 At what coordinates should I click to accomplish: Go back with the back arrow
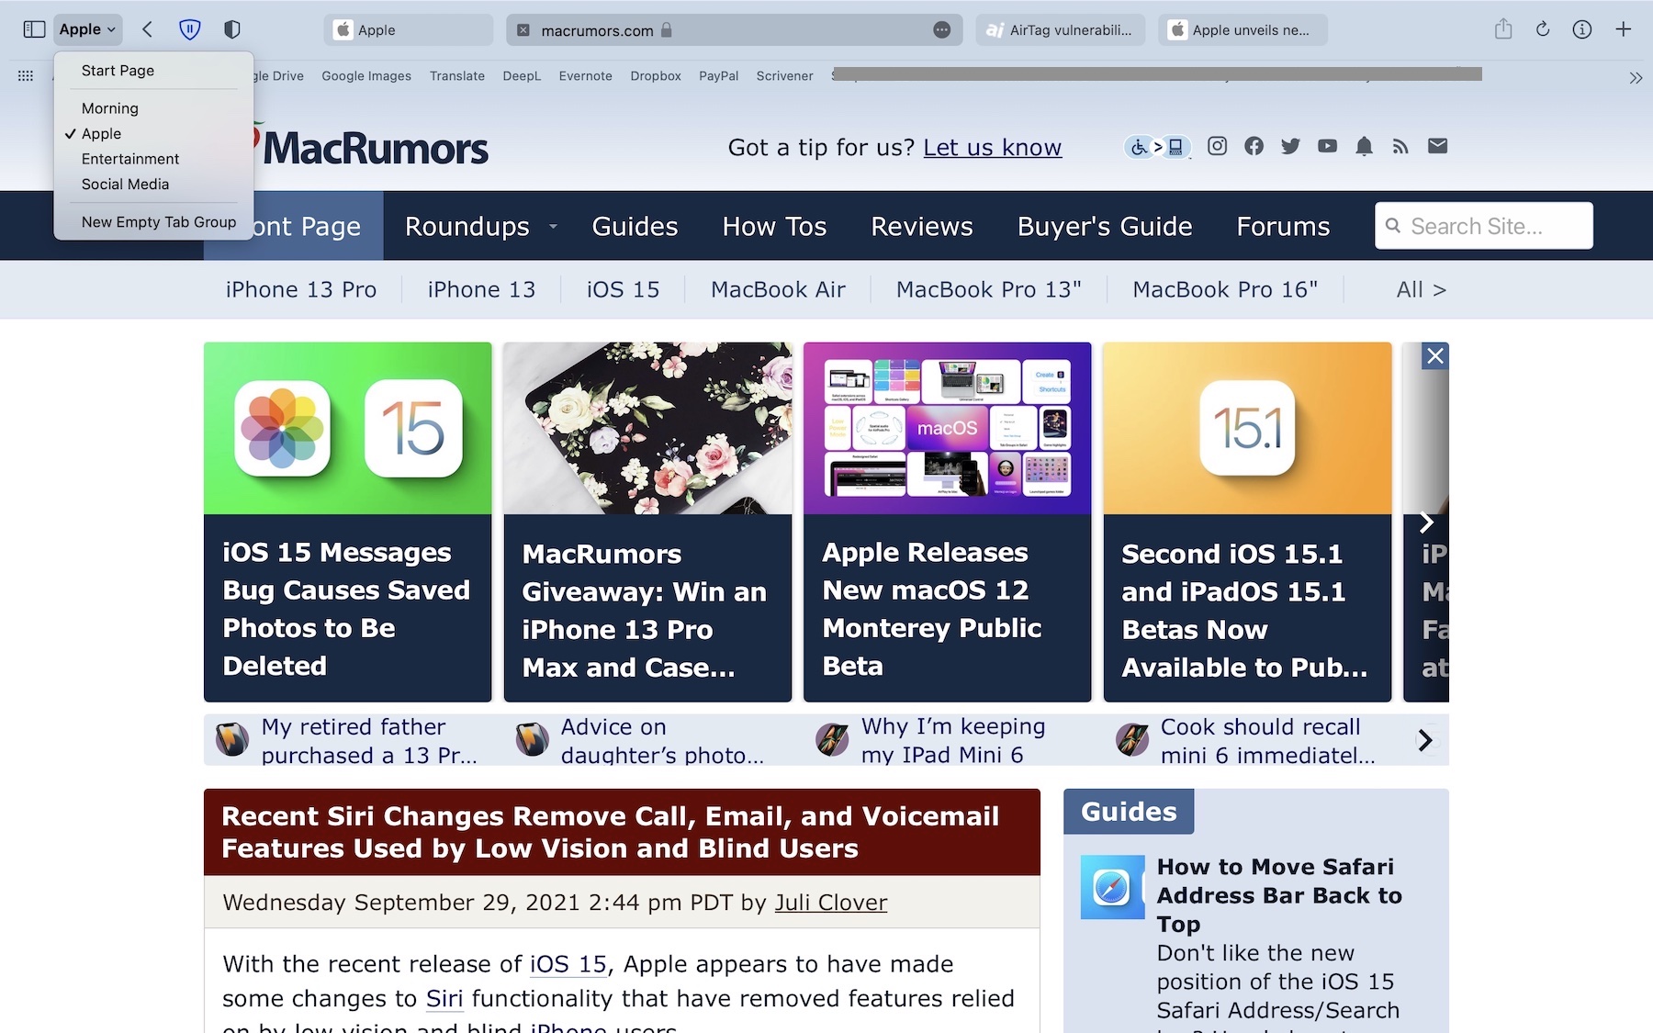147,29
